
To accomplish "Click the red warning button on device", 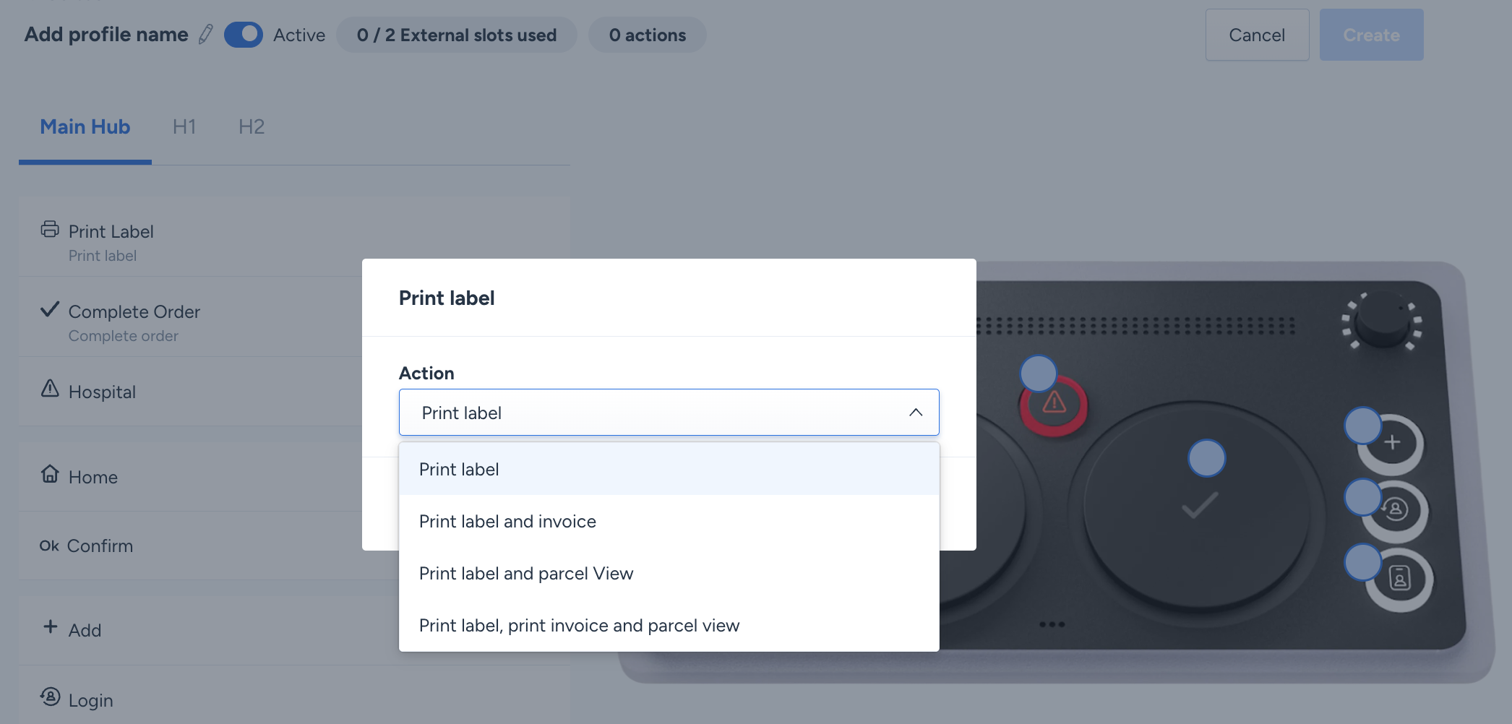I will tap(1054, 405).
